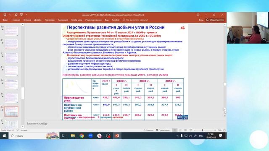The height and width of the screenshot is (151, 269).
Task: Switch to Slide Sorter view icon
Action: point(180,130)
